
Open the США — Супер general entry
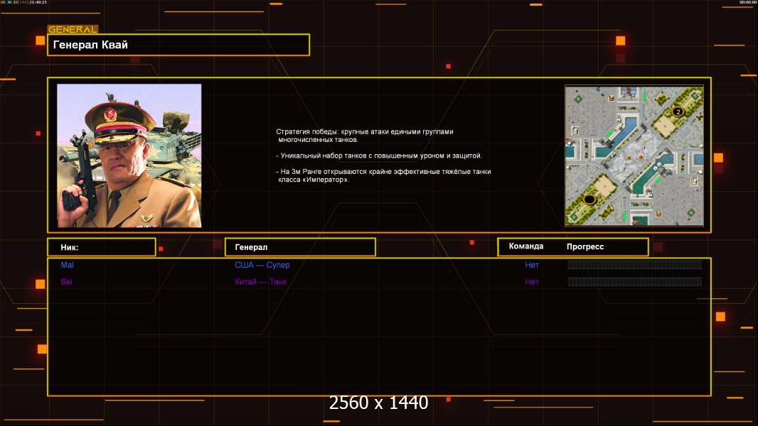262,265
